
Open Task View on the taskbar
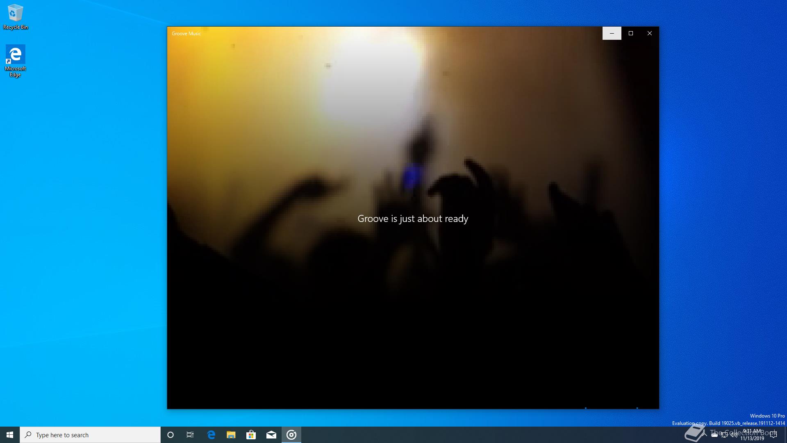(190, 435)
